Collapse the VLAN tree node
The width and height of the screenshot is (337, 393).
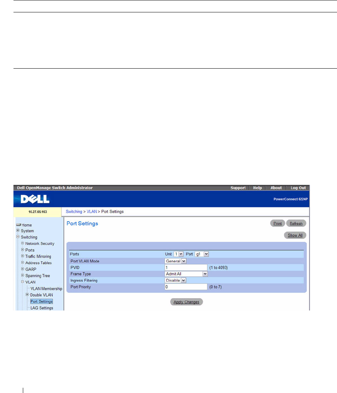pyautogui.click(x=22, y=282)
